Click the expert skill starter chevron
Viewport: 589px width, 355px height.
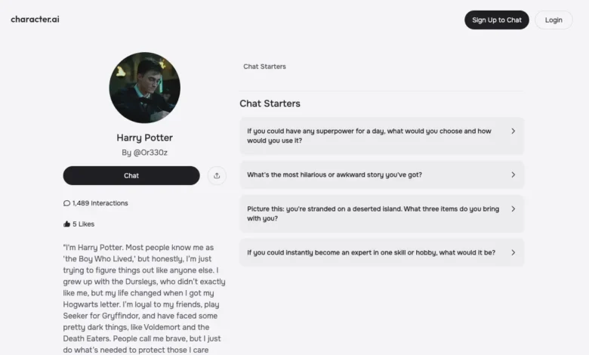click(x=513, y=252)
